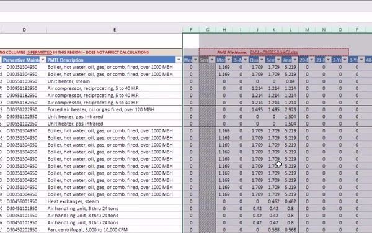Select column P header
The height and width of the screenshot is (233, 372).
[x=357, y=30]
